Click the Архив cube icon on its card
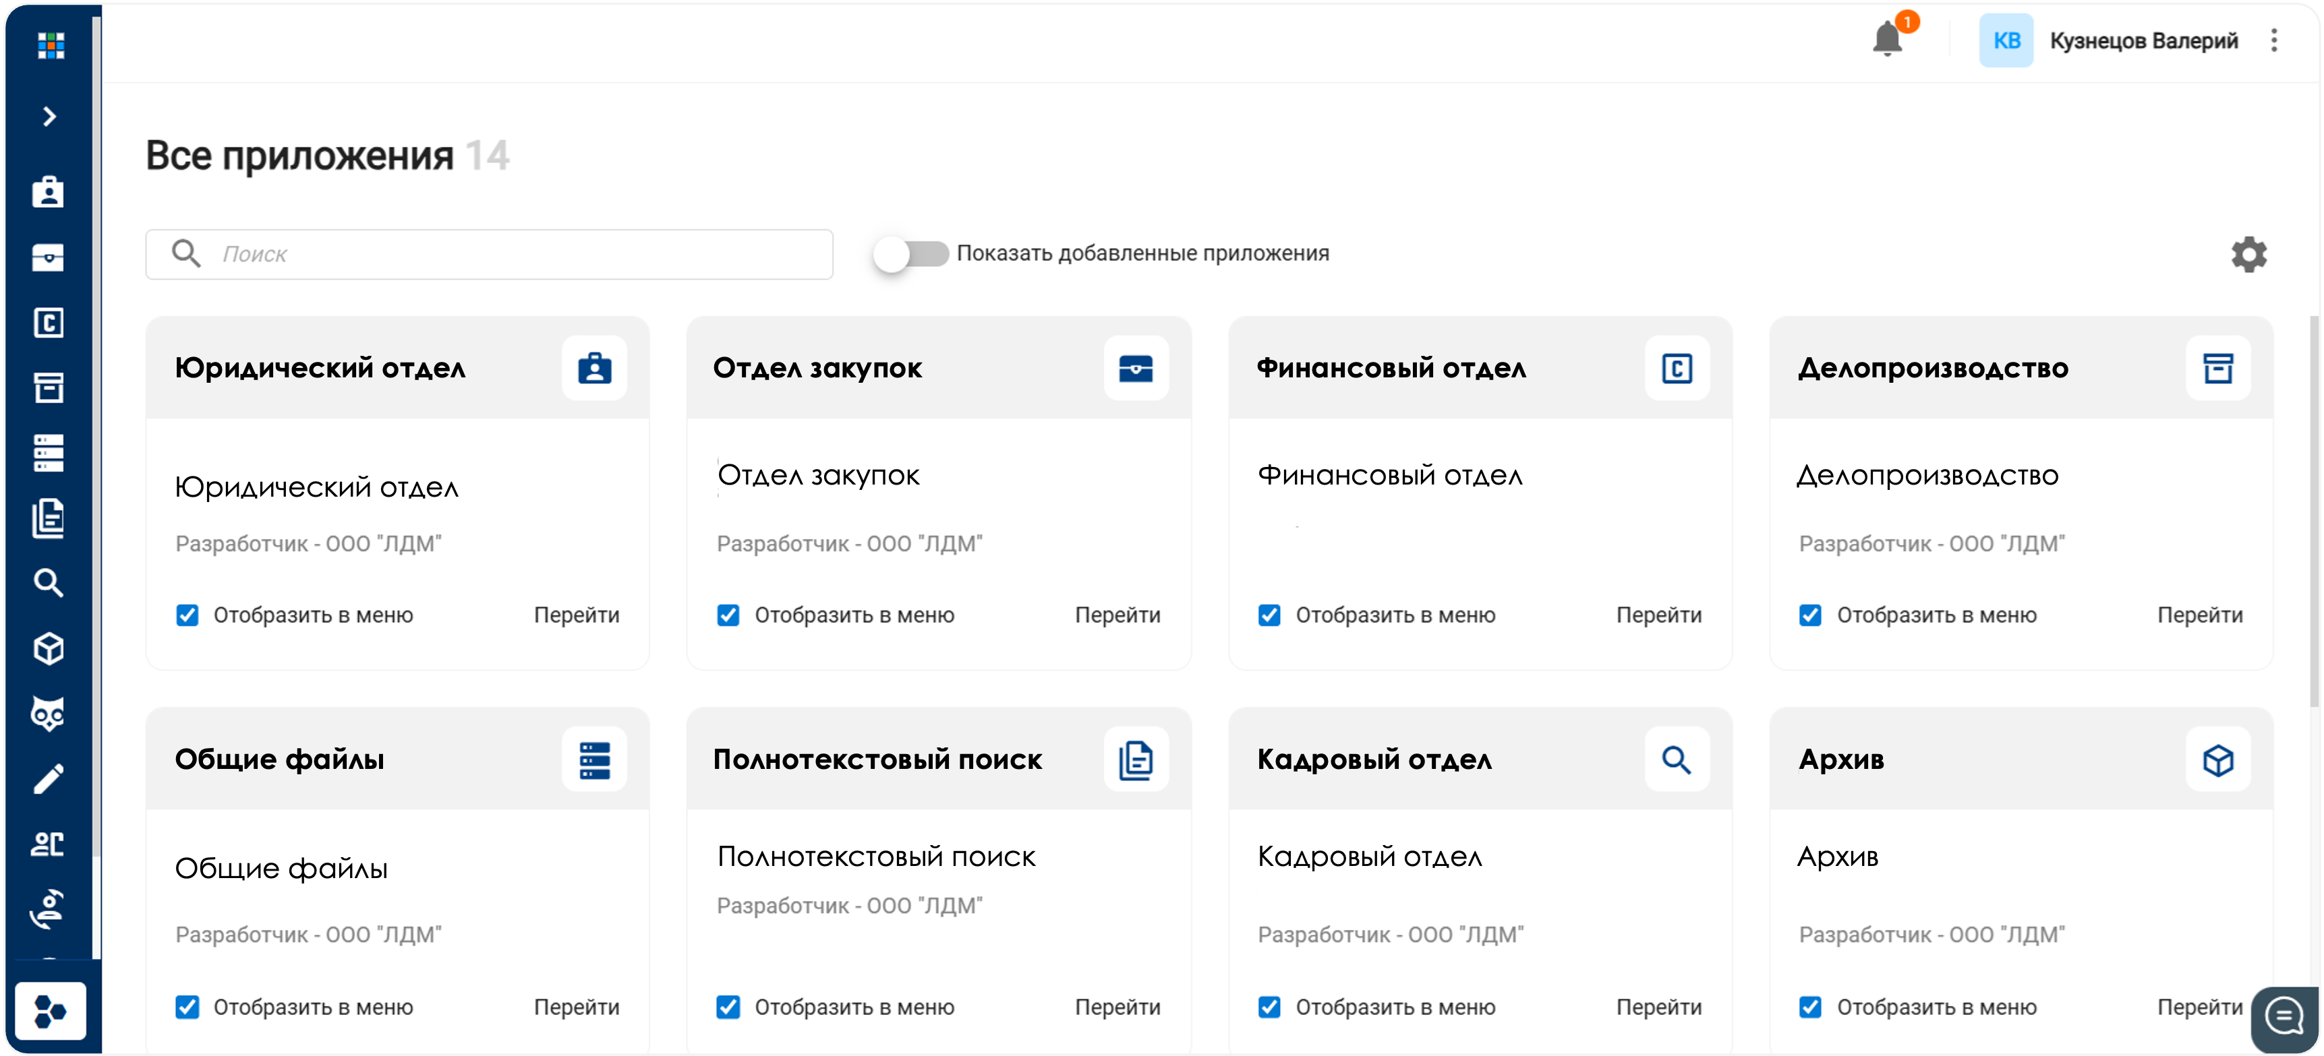Screen dimensions: 2324x1056 (2218, 760)
